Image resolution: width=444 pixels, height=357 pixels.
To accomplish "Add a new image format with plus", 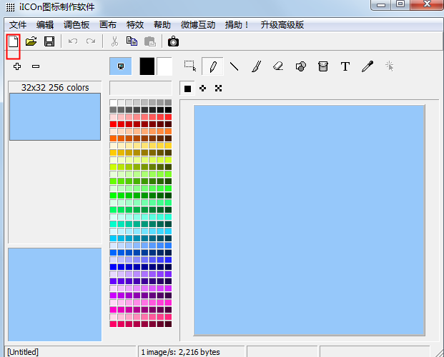I will [x=17, y=66].
